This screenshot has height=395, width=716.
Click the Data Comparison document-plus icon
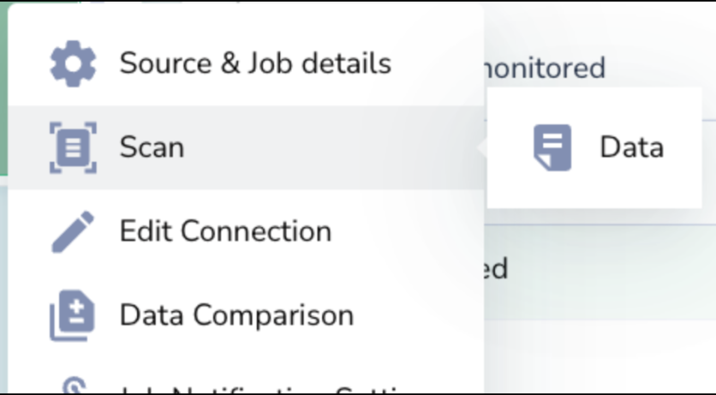pos(72,315)
